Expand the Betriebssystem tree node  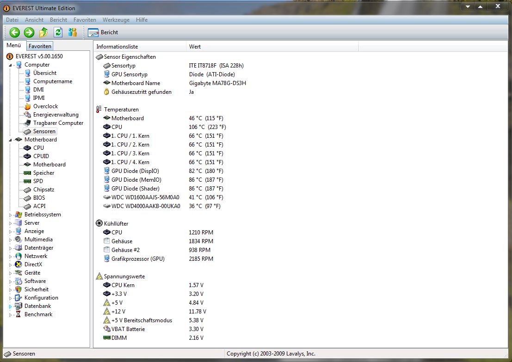(x=10, y=215)
